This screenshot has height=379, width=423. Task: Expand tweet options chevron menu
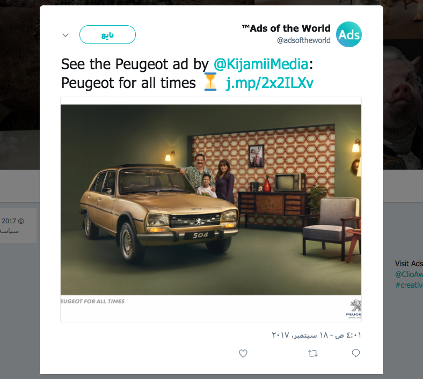click(65, 35)
